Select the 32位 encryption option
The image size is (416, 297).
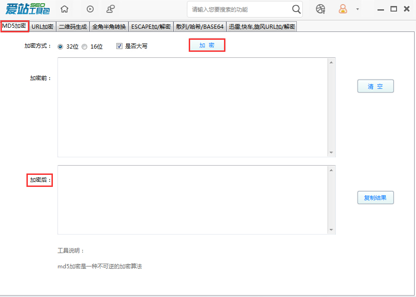click(60, 46)
